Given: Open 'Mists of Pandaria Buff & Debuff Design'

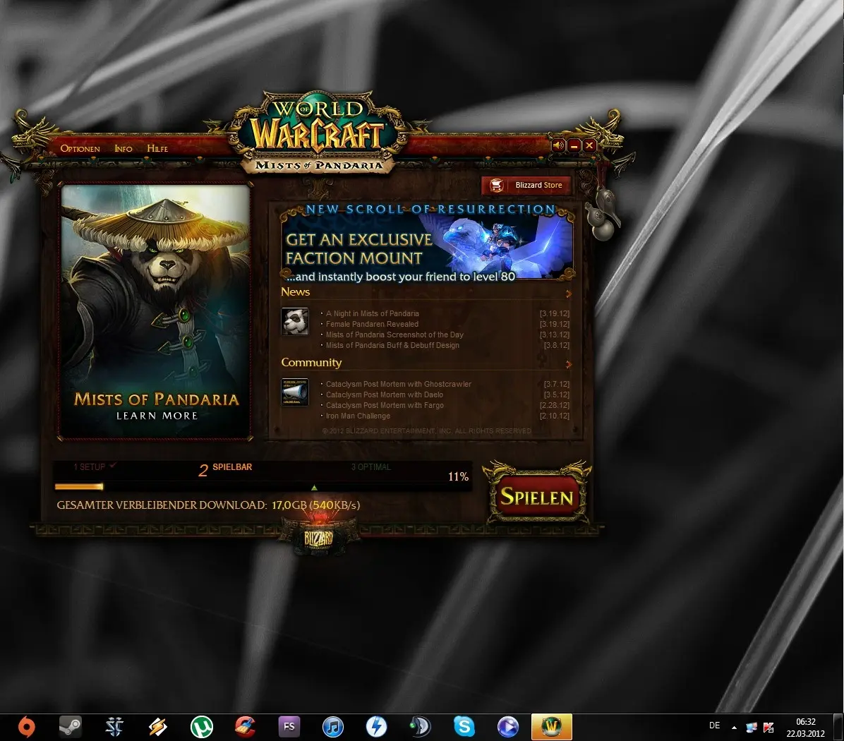Looking at the screenshot, I should pos(392,346).
